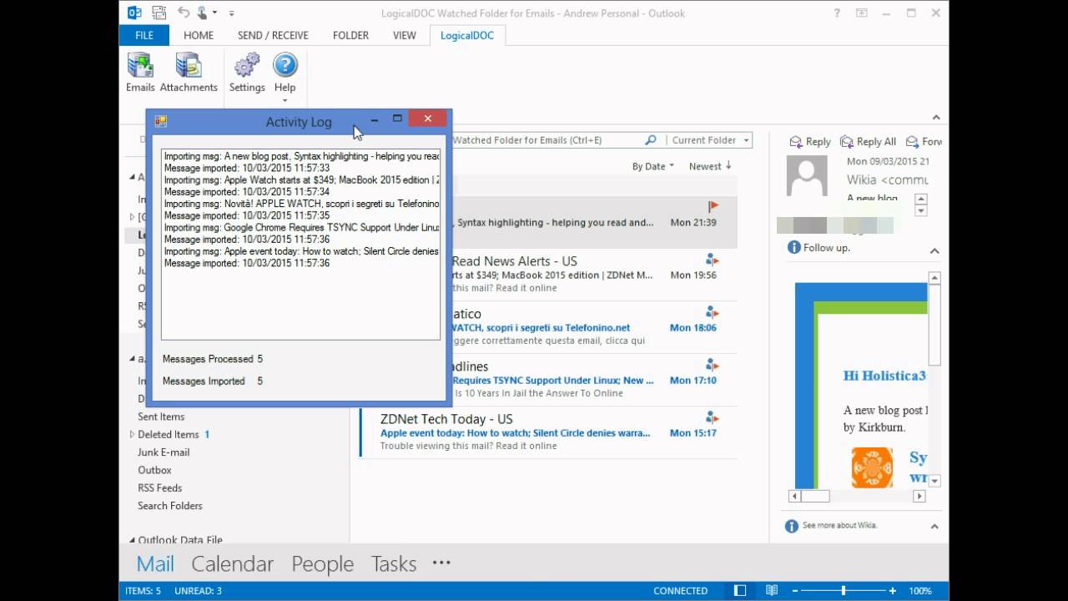Viewport: 1068px width, 601px height.
Task: Collapse the Follow up info bar
Action: (934, 250)
